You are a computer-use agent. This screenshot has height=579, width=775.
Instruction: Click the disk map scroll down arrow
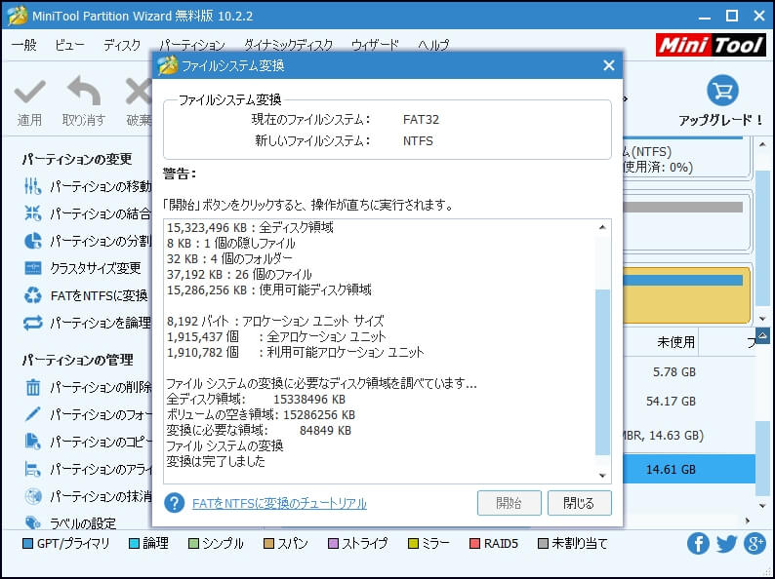pyautogui.click(x=761, y=319)
